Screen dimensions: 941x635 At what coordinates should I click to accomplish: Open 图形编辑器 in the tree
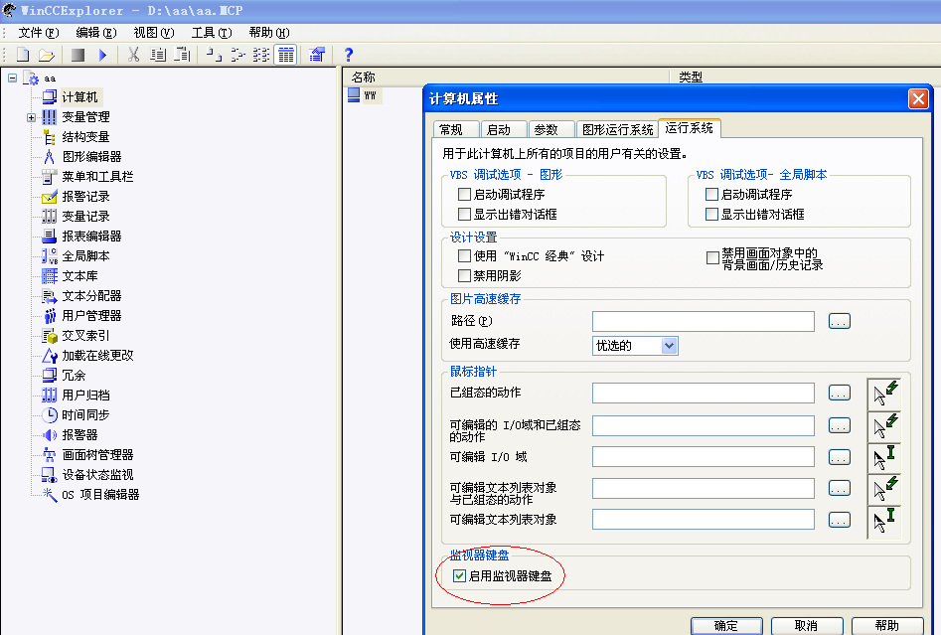click(91, 157)
